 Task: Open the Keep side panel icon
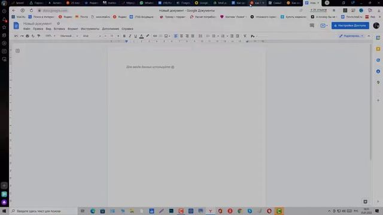(x=378, y=49)
